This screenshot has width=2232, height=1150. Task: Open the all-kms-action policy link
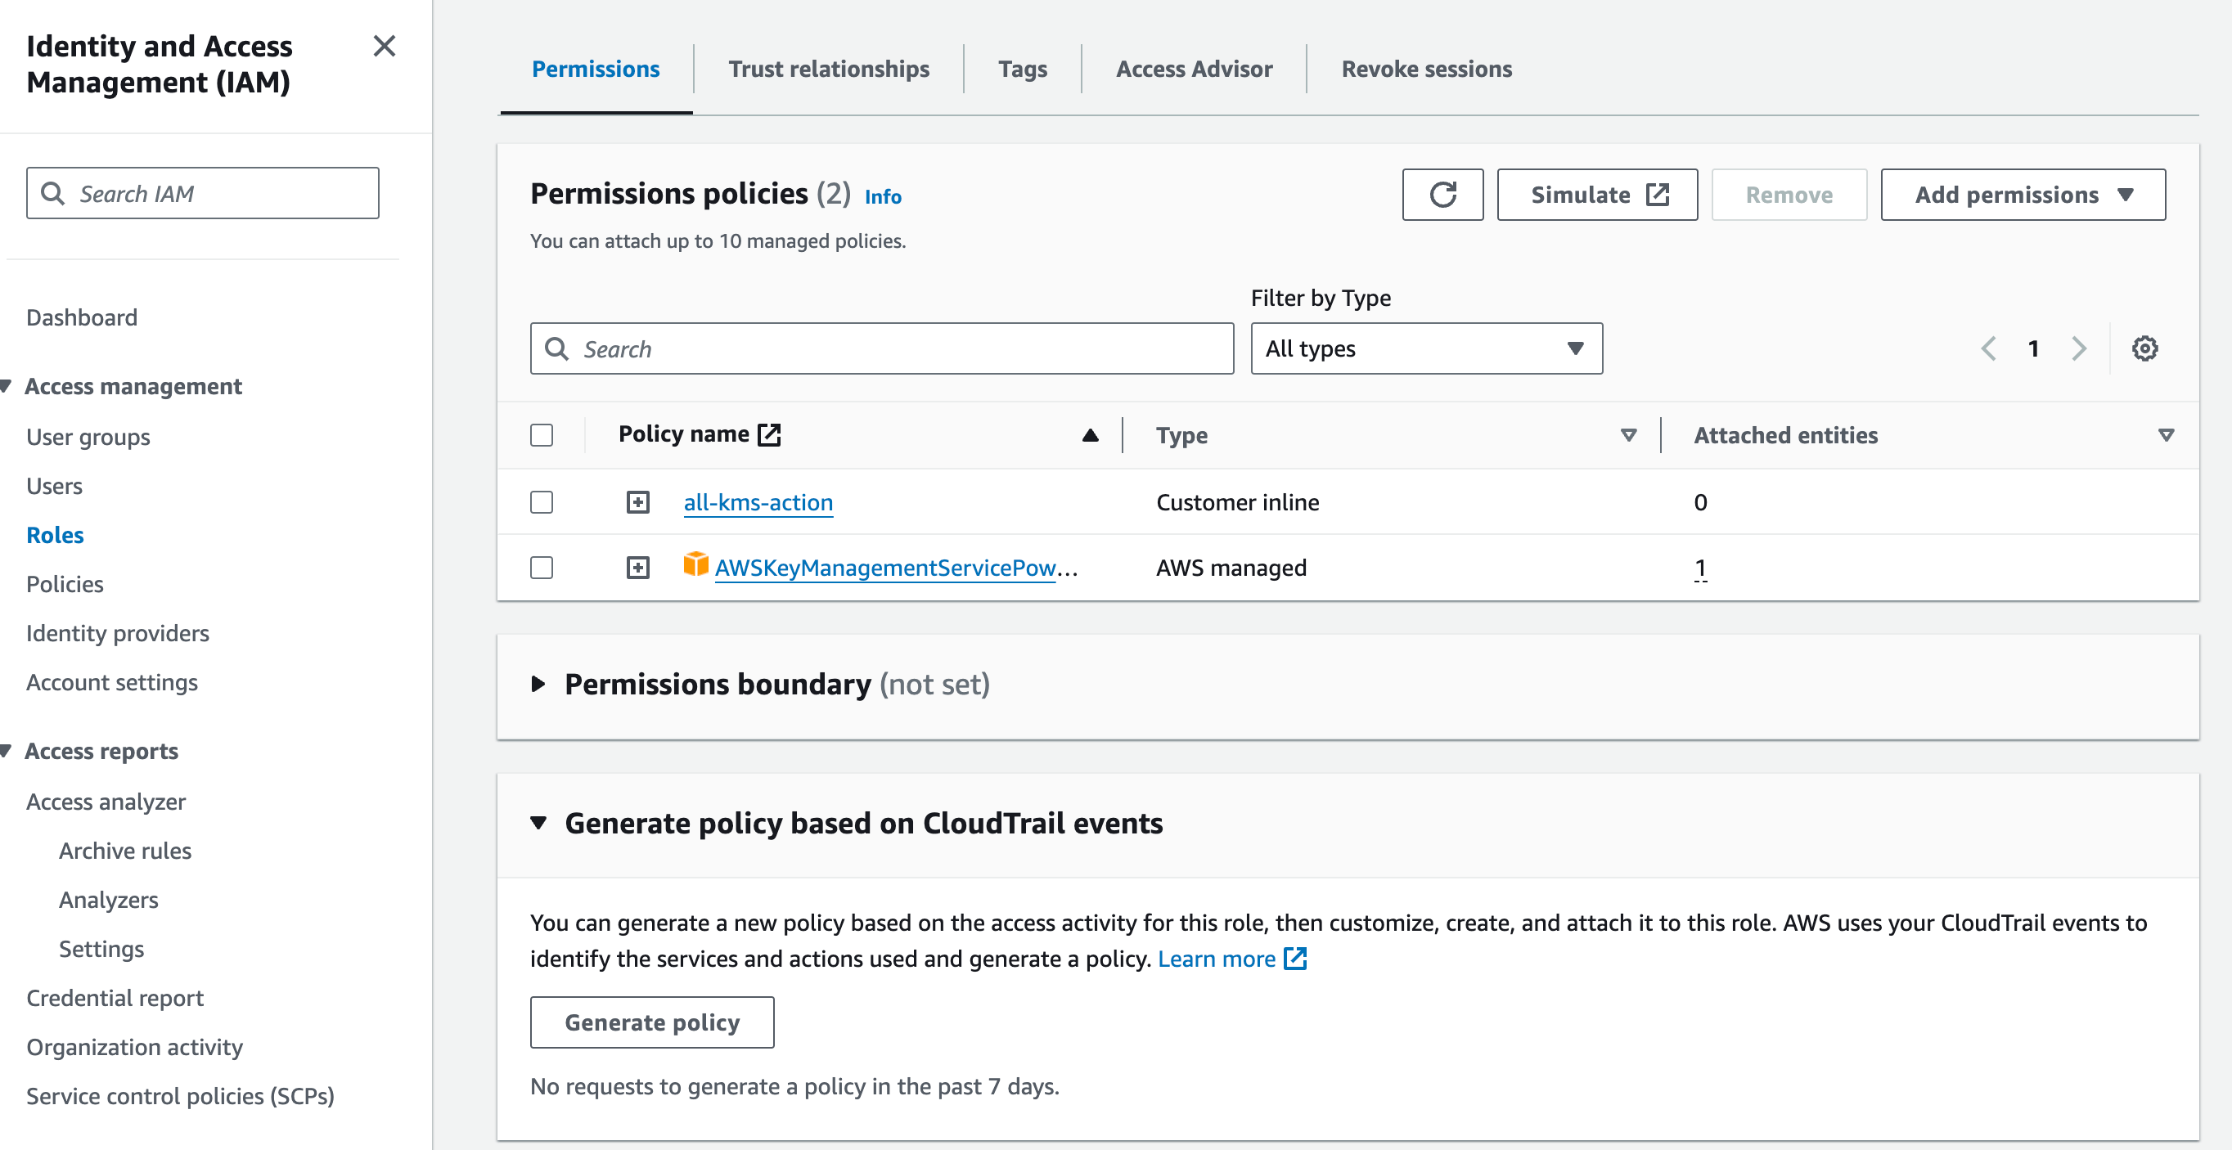(758, 502)
